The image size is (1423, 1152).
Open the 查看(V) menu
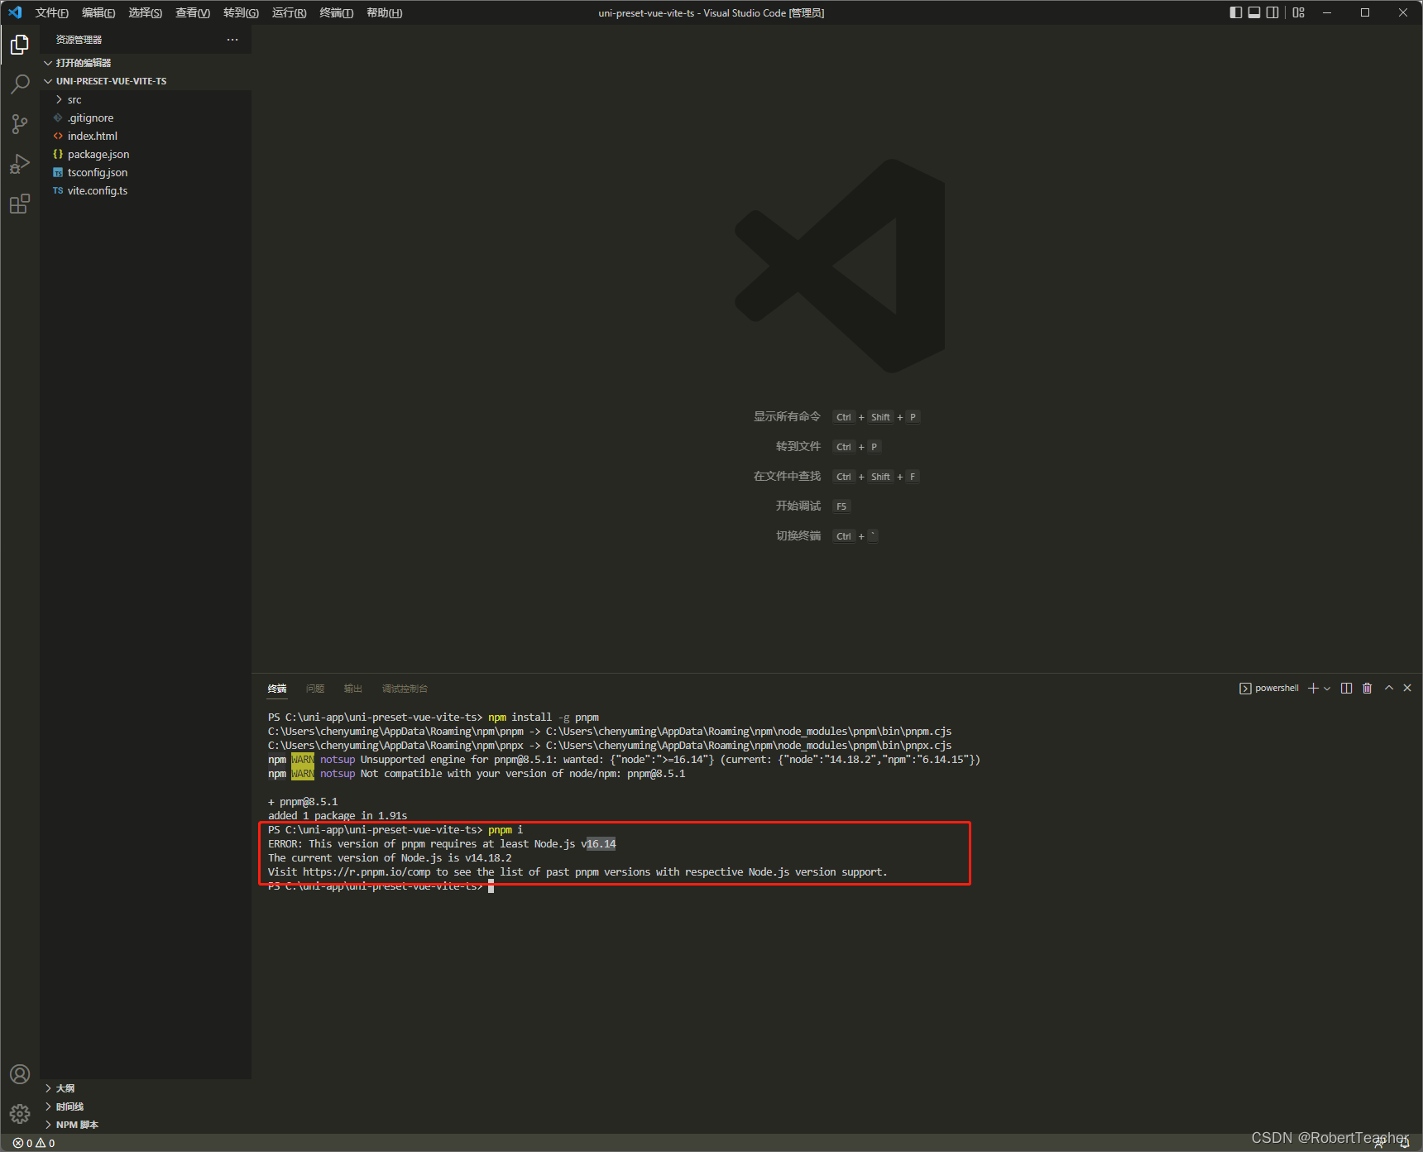coord(193,12)
